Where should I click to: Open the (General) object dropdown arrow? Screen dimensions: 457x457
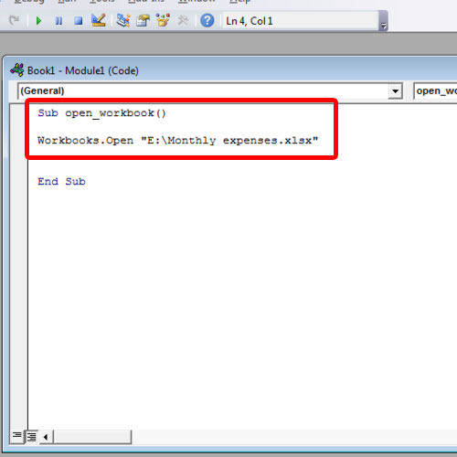coord(395,90)
